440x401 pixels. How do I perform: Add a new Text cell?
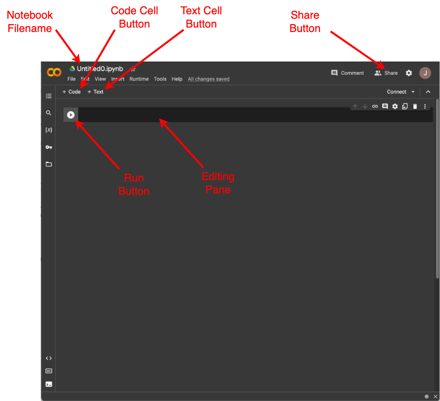pos(95,92)
